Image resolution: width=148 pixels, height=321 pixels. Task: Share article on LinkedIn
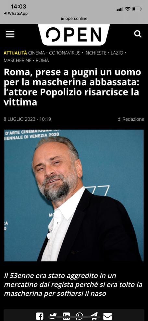(x=66, y=316)
